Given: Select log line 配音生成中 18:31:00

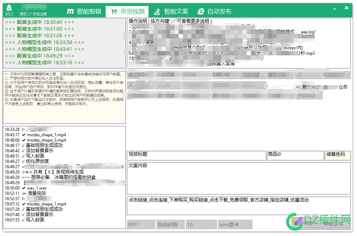Looking at the screenshot, I should [40, 29].
